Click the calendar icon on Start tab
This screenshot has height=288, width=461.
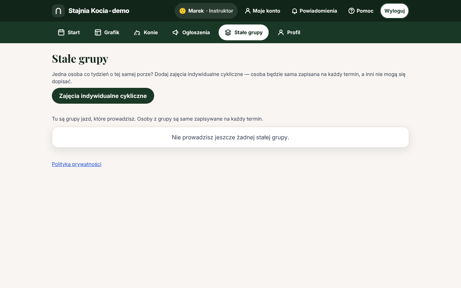tap(61, 32)
